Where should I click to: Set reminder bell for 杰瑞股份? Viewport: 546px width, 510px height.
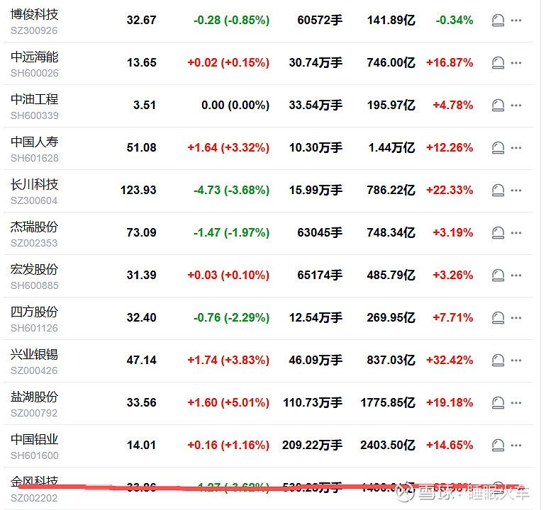pyautogui.click(x=498, y=233)
